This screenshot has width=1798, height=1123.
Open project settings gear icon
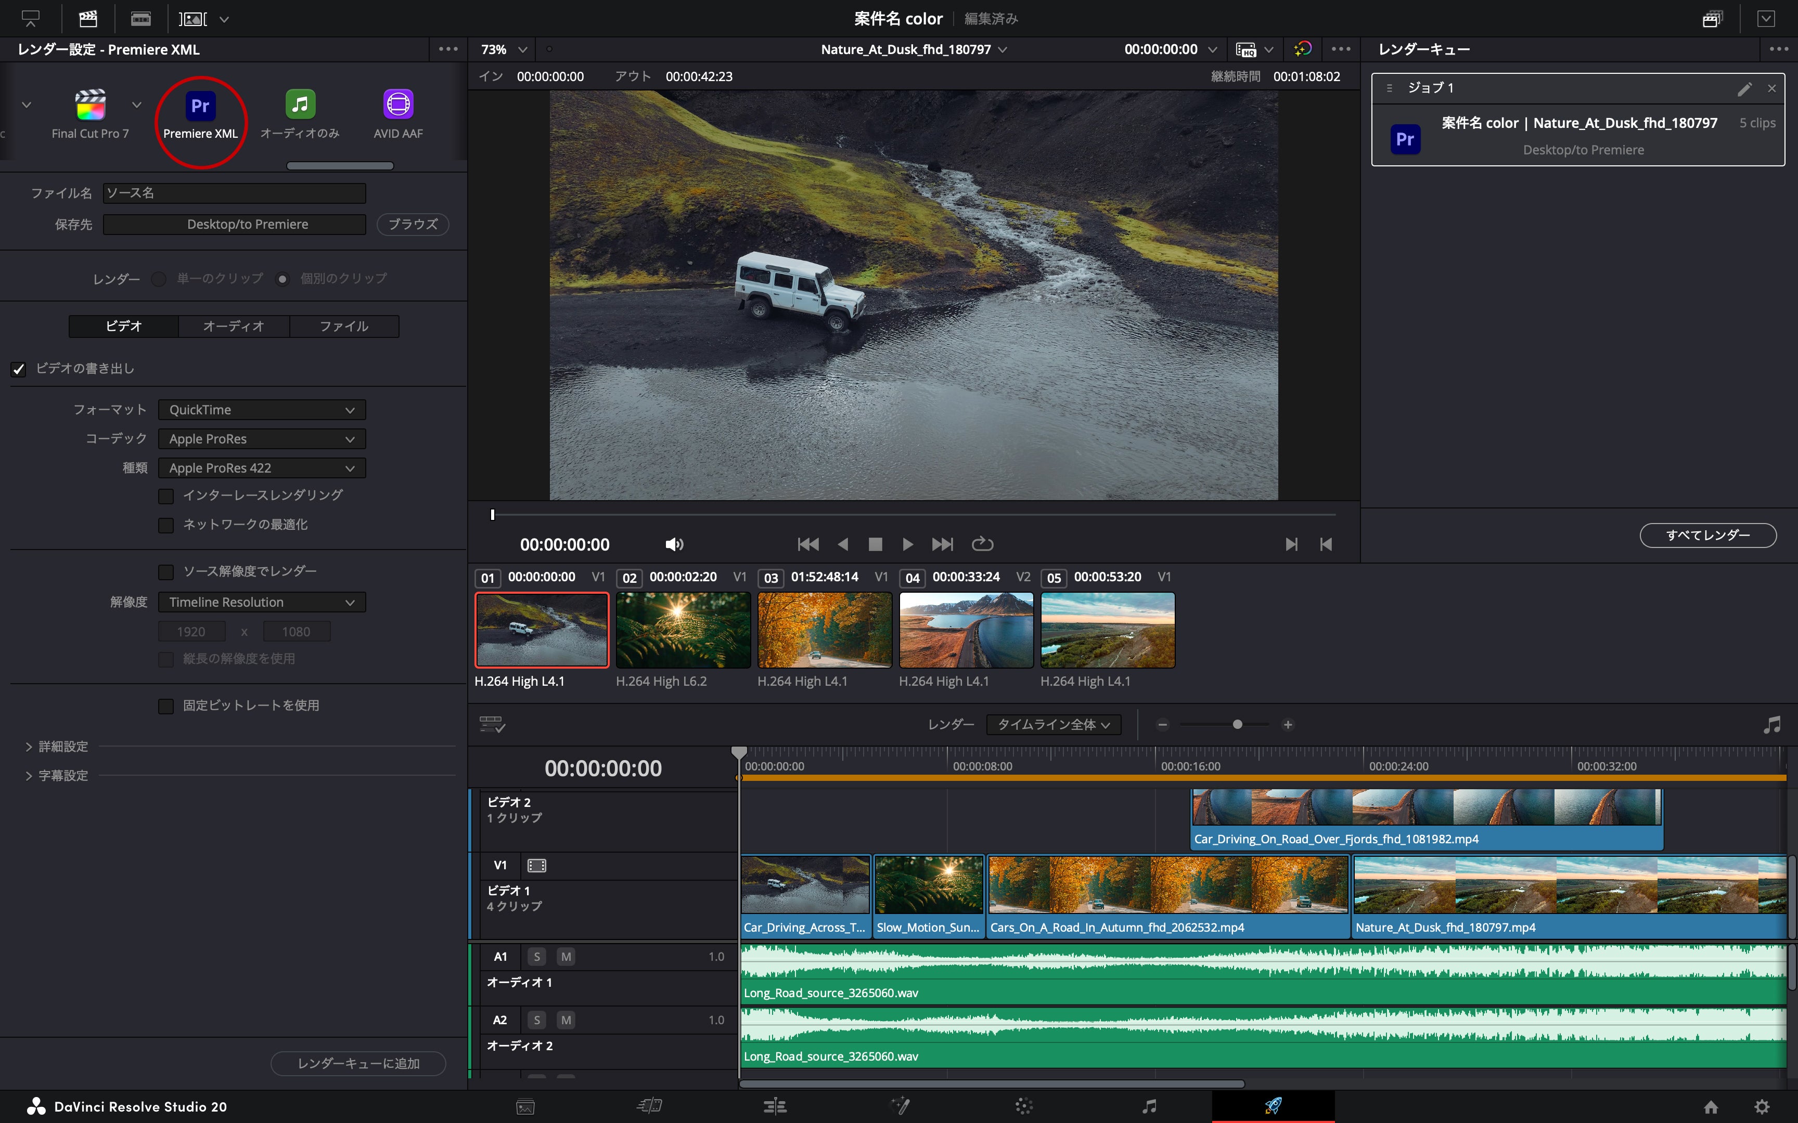pos(1762,1107)
